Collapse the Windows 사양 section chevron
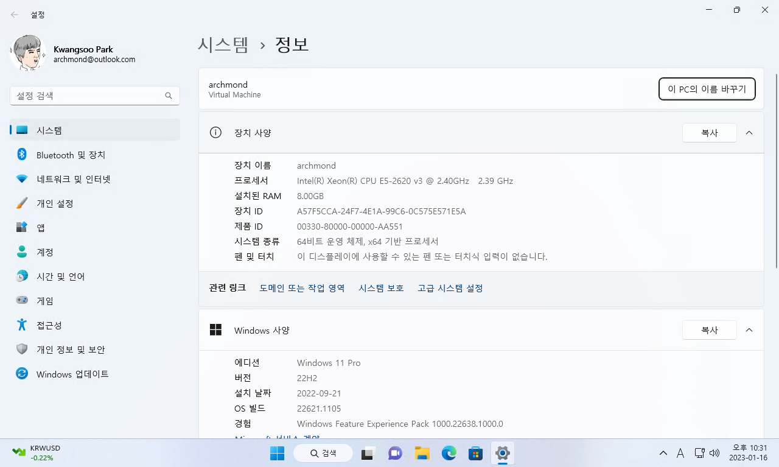779x467 pixels. pos(749,330)
